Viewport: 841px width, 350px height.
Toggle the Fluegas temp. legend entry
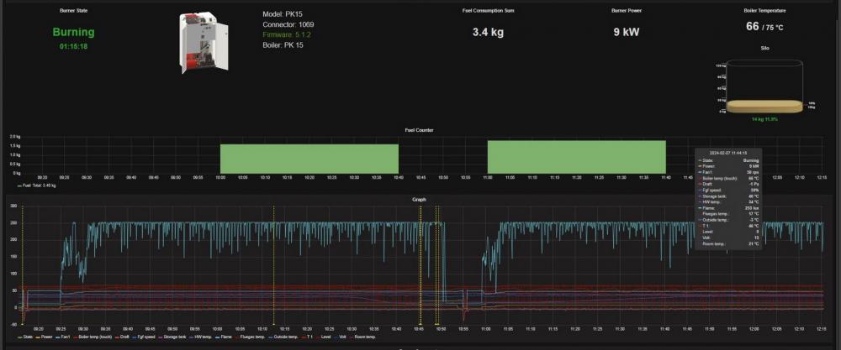[x=250, y=337]
